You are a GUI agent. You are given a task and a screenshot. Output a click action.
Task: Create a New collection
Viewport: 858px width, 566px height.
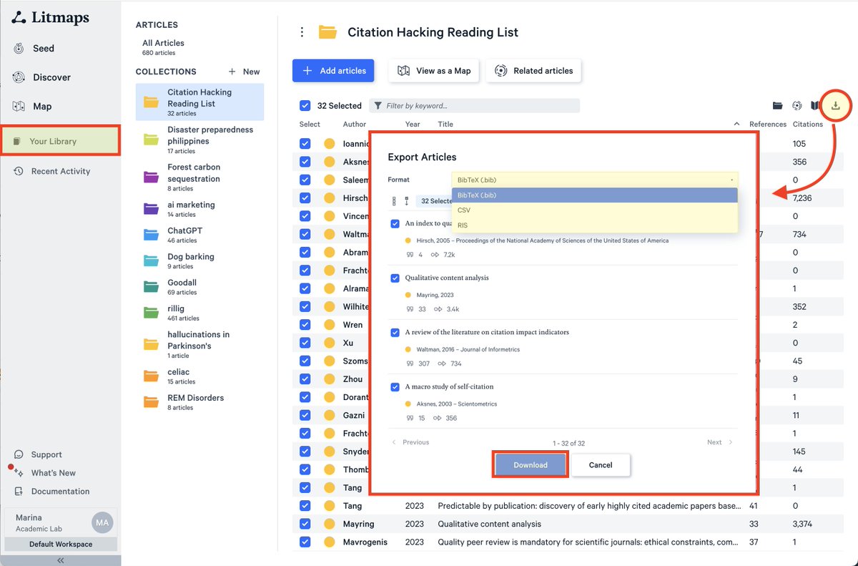coord(244,72)
